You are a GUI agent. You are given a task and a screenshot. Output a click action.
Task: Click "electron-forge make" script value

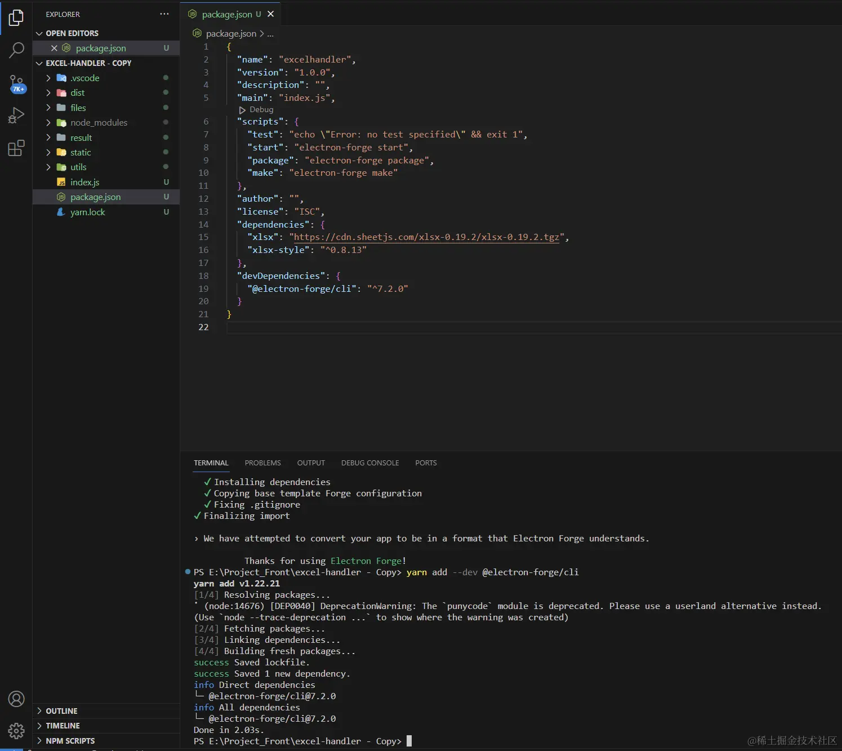(x=344, y=173)
